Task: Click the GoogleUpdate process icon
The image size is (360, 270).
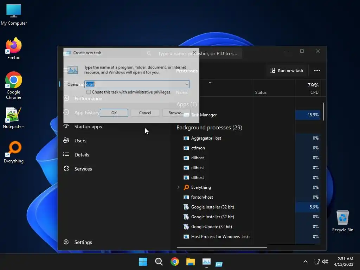Action: [186, 227]
